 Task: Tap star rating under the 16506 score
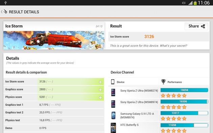[173, 107]
